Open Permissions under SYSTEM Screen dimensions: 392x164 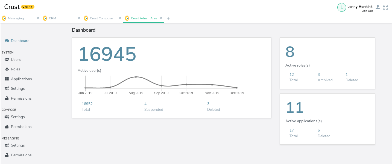coord(21,98)
